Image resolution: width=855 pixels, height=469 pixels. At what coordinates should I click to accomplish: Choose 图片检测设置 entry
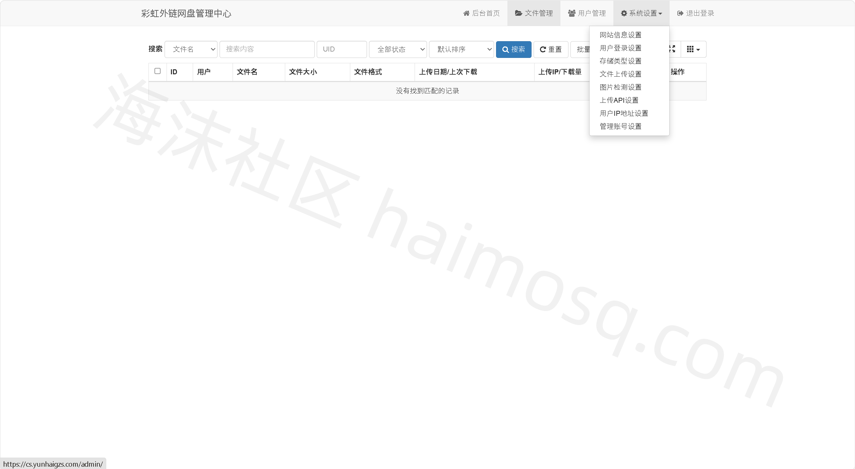point(629,87)
